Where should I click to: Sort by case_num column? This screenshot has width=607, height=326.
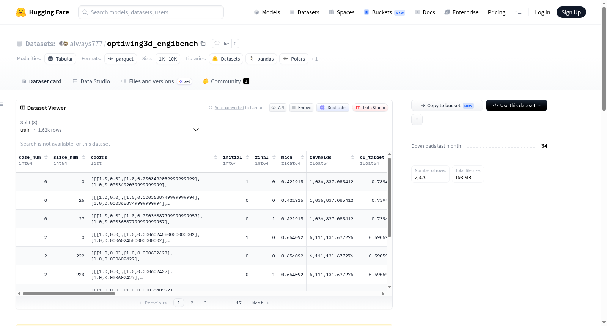pos(46,157)
